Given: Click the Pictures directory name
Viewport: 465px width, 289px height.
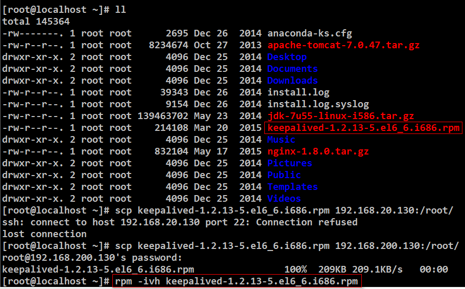Looking at the screenshot, I should [290, 163].
